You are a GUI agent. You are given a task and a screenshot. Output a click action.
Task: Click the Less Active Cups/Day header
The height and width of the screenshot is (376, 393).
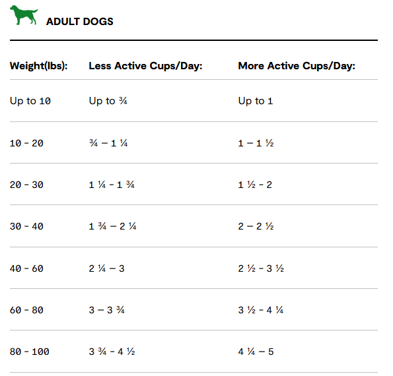point(145,66)
